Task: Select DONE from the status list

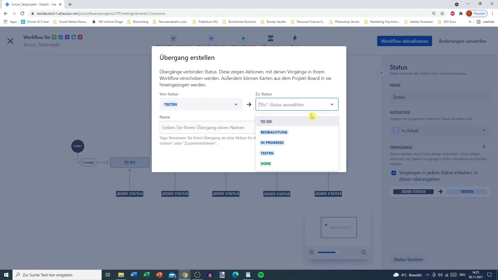Action: [x=297, y=164]
